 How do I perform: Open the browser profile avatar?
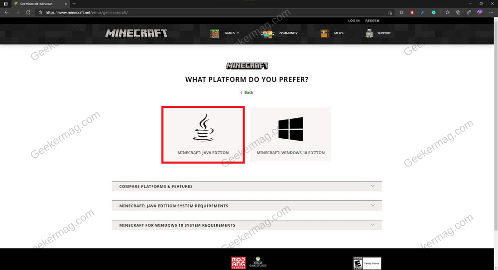click(x=480, y=12)
